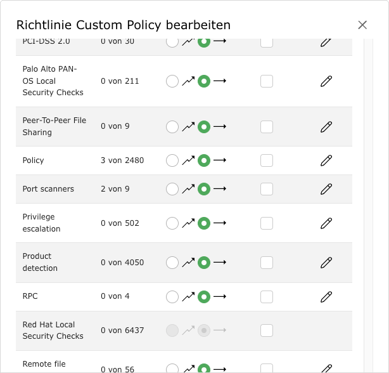Select static radio for Palo Alto PAN-OS
The image size is (389, 373).
coord(204,81)
